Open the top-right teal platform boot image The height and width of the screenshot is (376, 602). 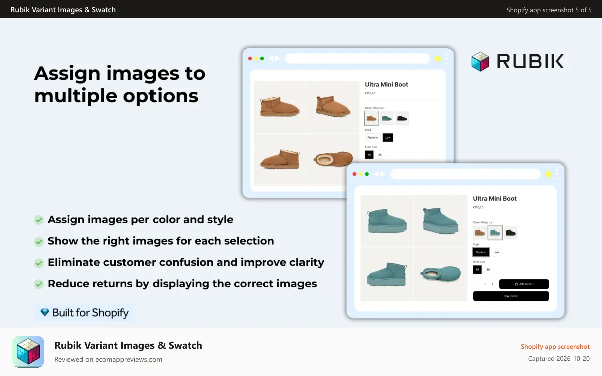tap(440, 221)
